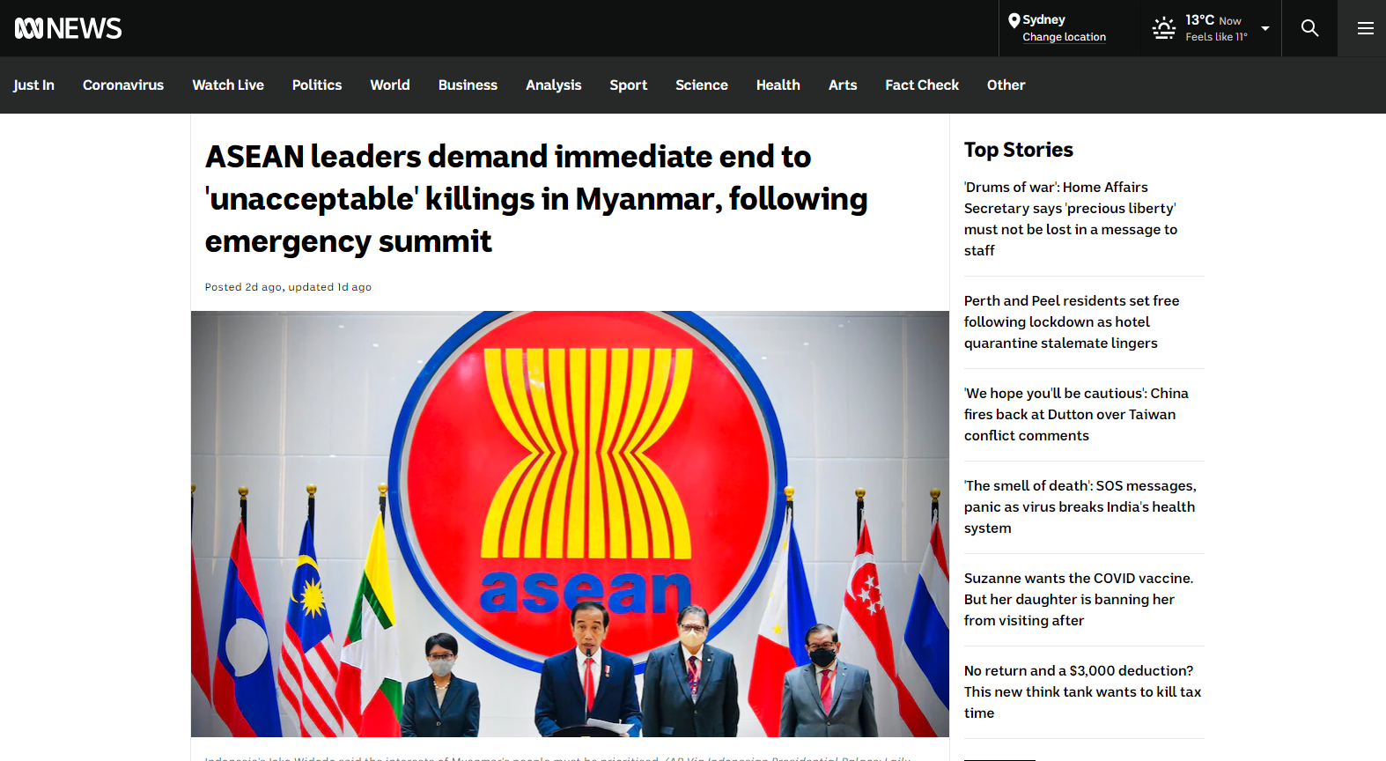Select the Politics menu item

(x=317, y=85)
